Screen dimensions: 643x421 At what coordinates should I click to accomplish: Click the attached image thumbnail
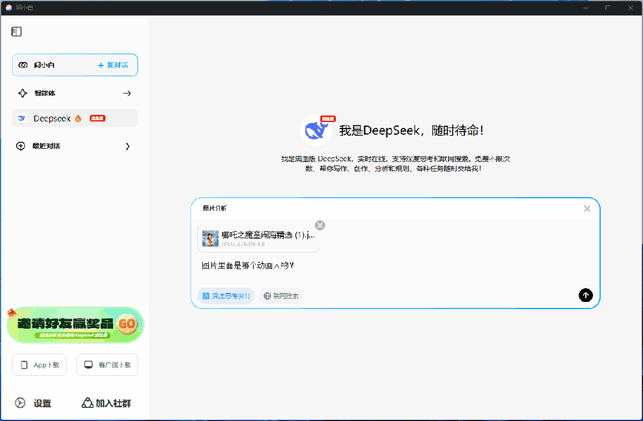pos(210,238)
